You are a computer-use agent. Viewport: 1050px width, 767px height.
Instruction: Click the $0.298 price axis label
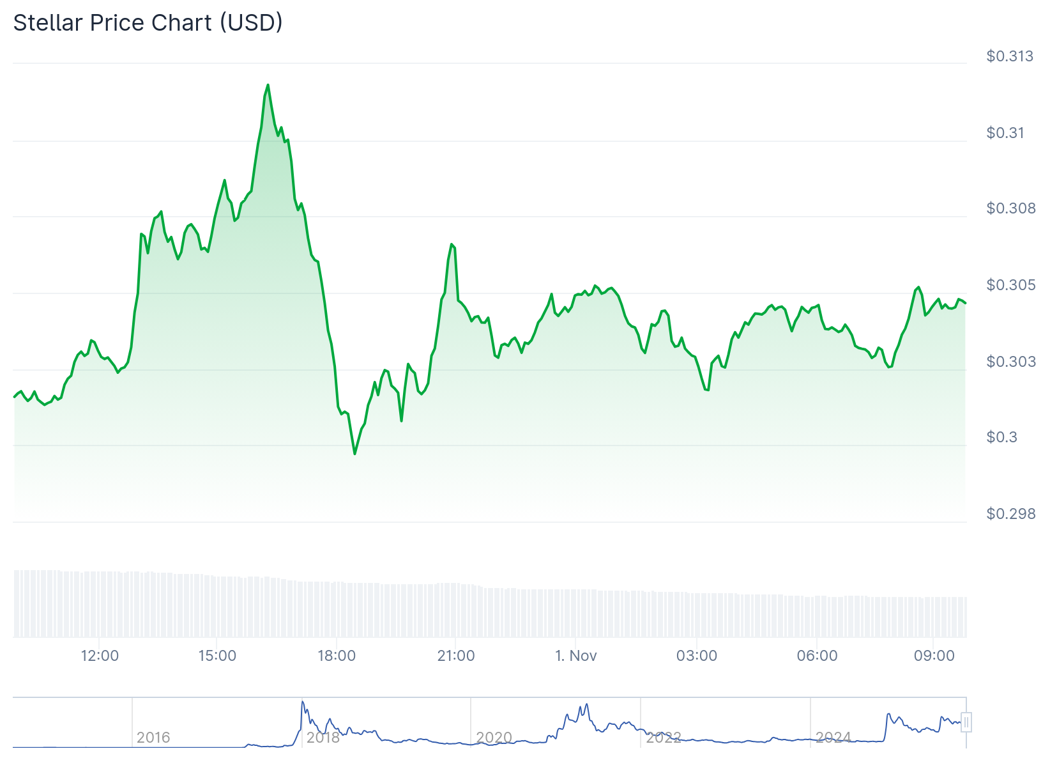point(1011,514)
